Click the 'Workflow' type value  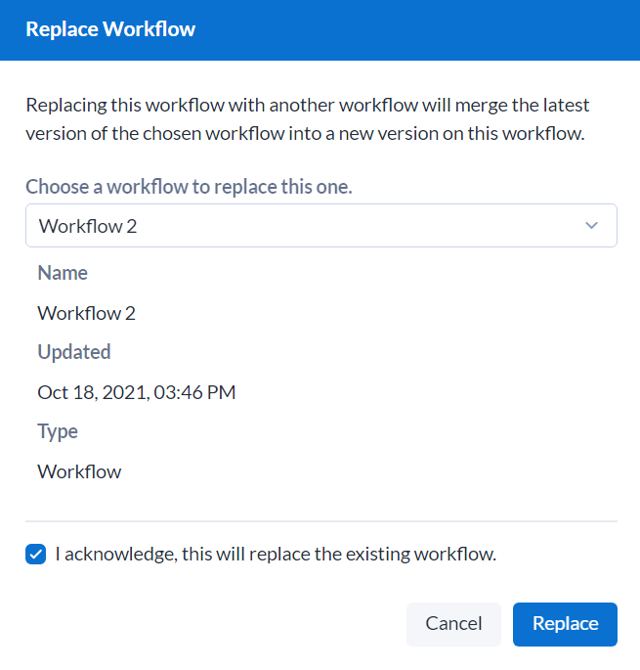click(79, 471)
